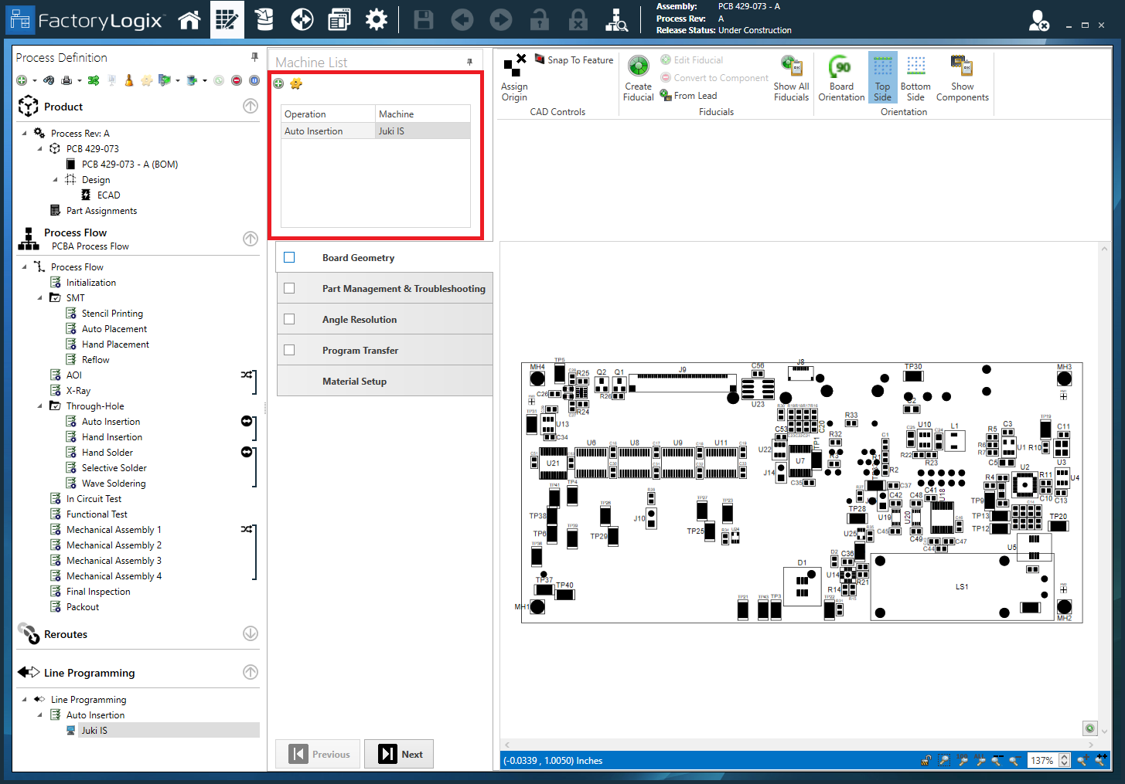
Task: Expand the Reroutes section
Action: pos(251,633)
